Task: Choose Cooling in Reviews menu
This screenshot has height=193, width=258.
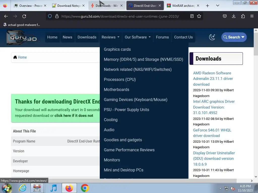Action: (x=111, y=120)
